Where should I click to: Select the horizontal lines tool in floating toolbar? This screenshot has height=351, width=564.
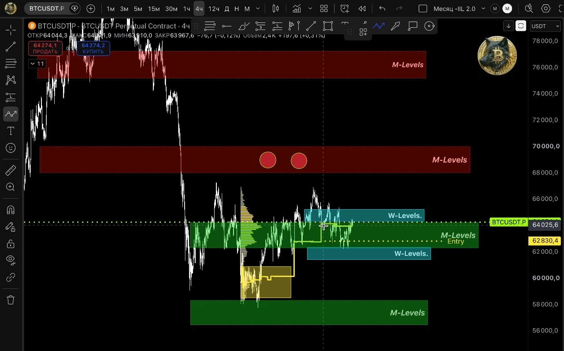click(x=210, y=26)
